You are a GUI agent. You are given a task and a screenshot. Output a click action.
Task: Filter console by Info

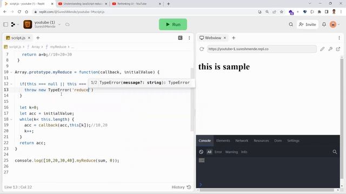coord(244,152)
